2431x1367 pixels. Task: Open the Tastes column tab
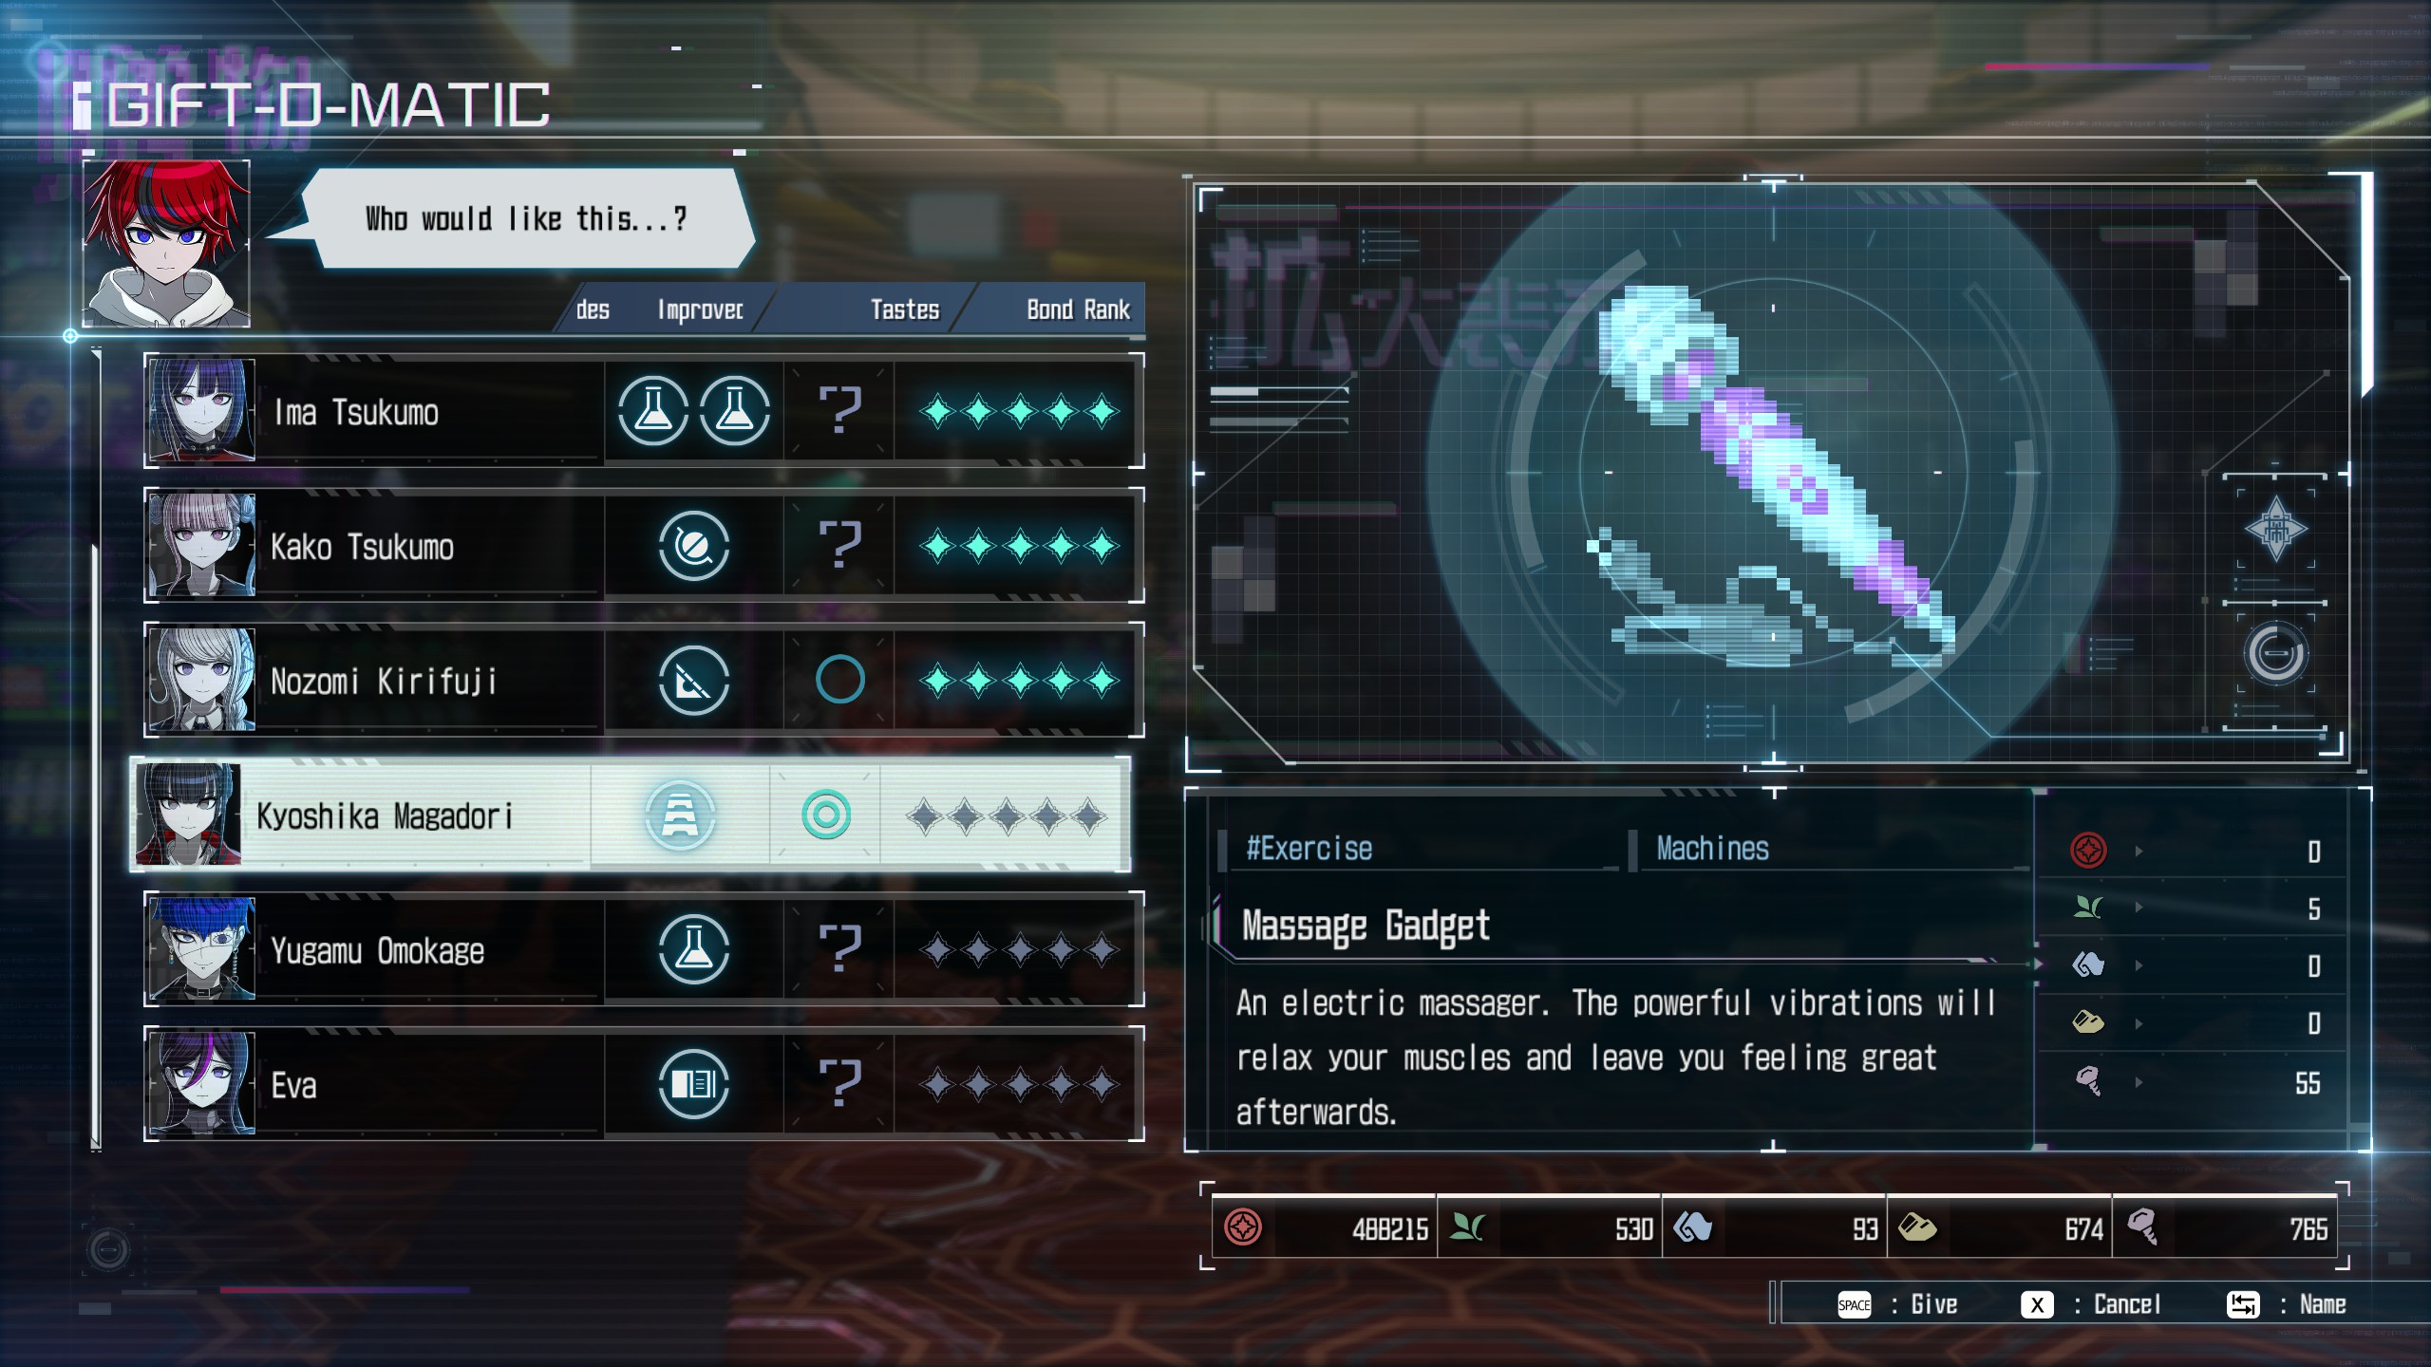point(904,309)
